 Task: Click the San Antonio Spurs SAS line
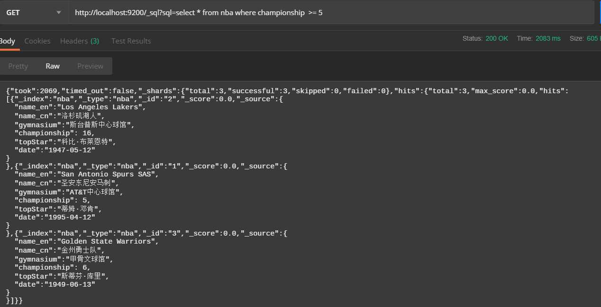[86, 174]
